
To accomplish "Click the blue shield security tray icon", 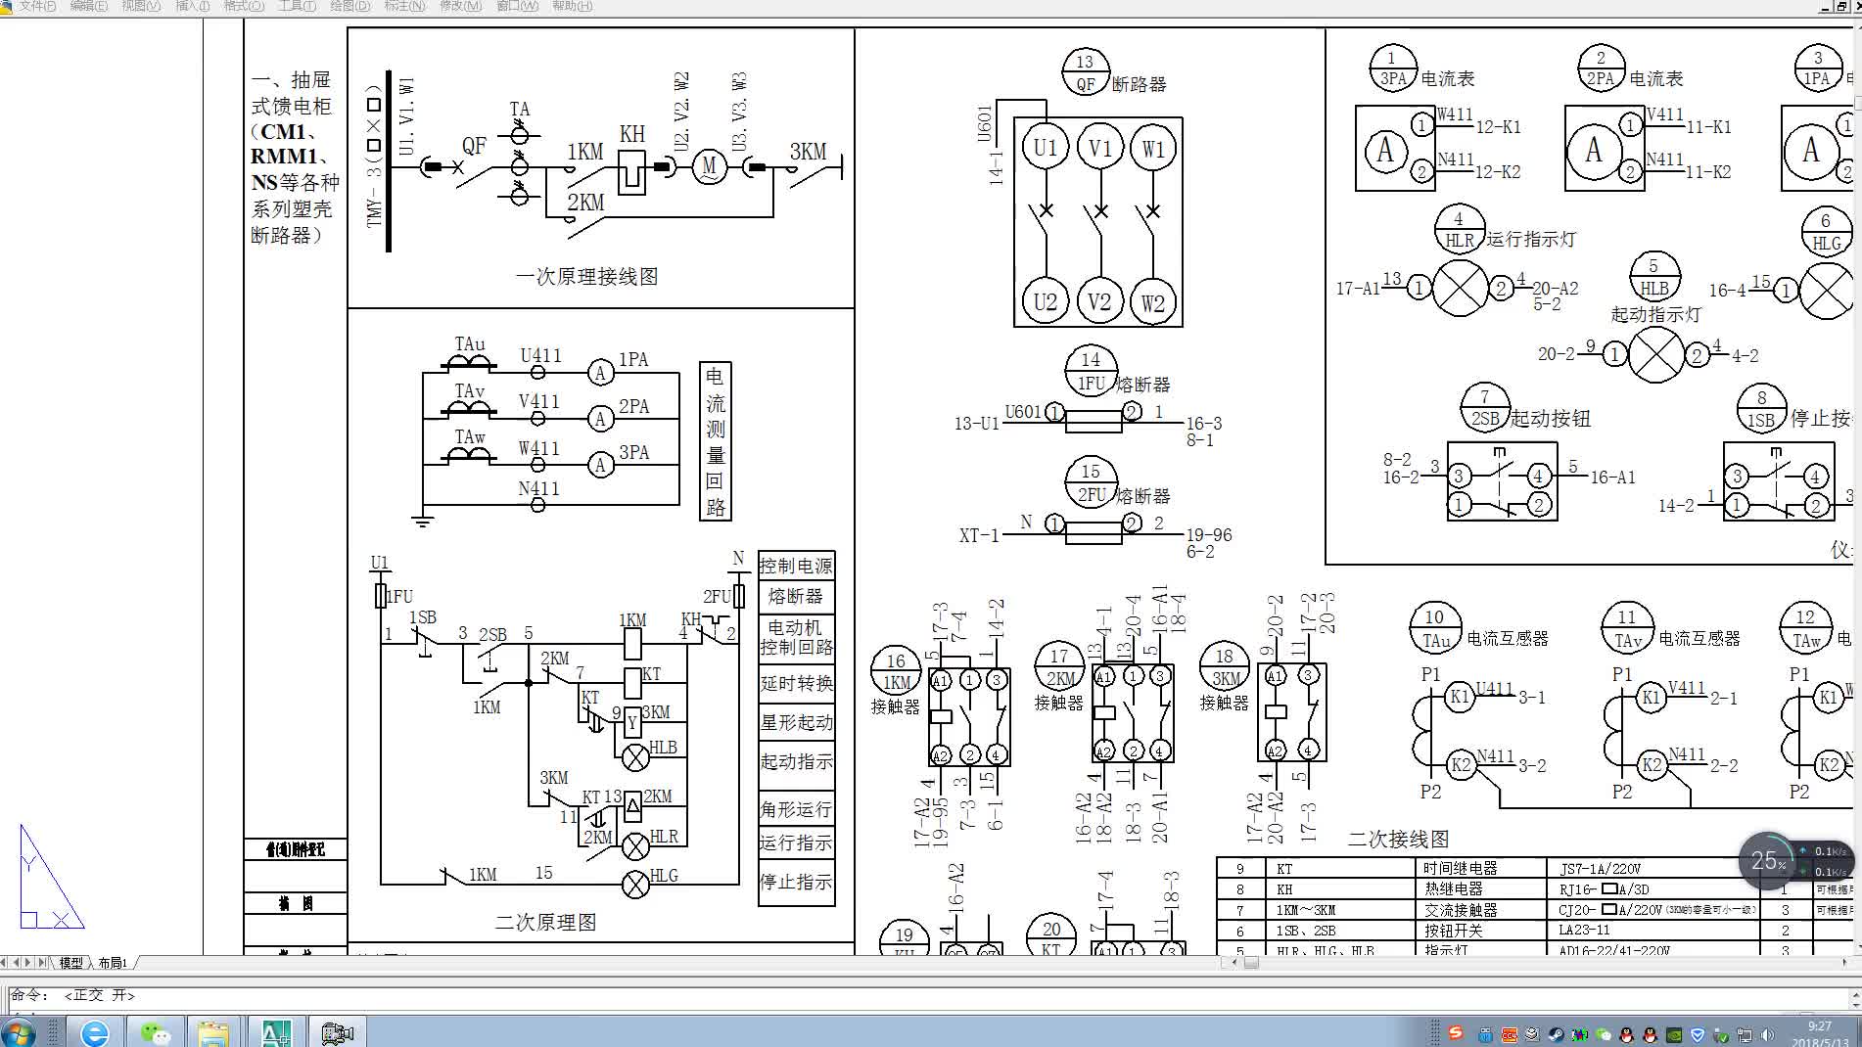I will click(1698, 1034).
